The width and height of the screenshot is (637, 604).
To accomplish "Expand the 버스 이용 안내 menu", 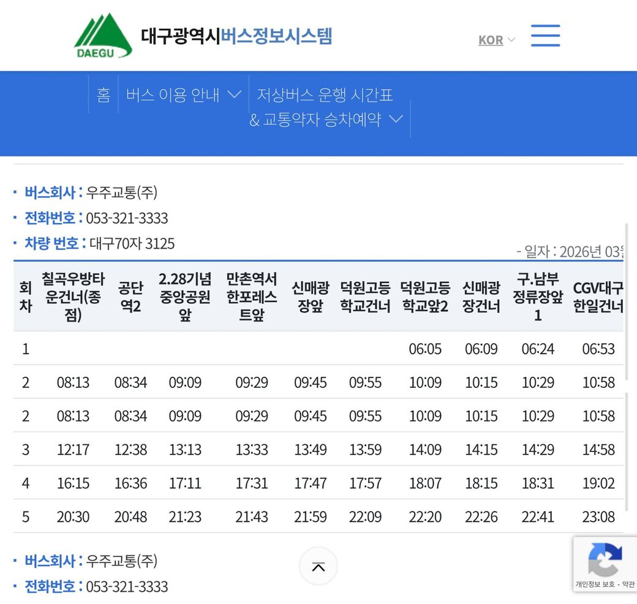I will 183,95.
